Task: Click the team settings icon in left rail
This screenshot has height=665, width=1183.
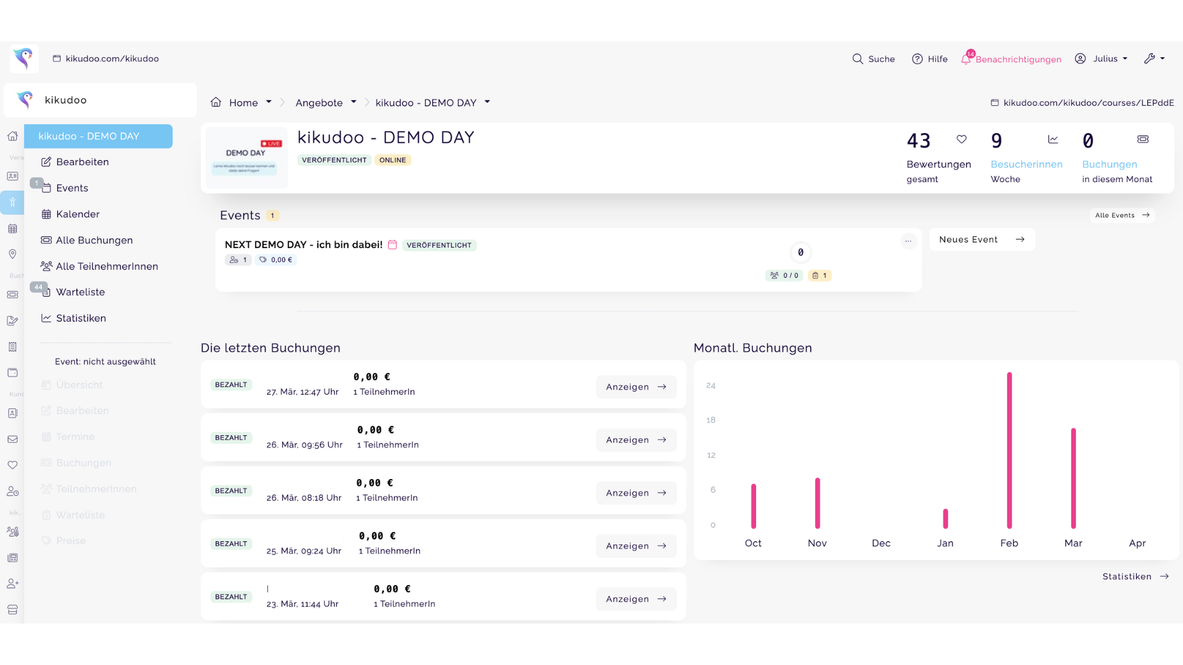Action: [x=12, y=531]
